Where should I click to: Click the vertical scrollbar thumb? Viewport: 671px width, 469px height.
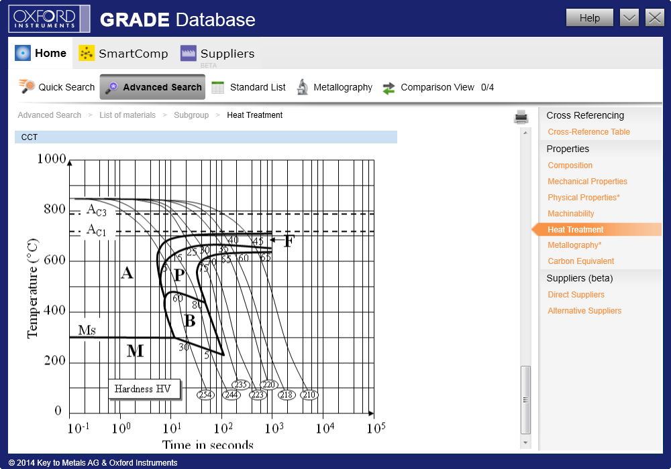tap(525, 399)
